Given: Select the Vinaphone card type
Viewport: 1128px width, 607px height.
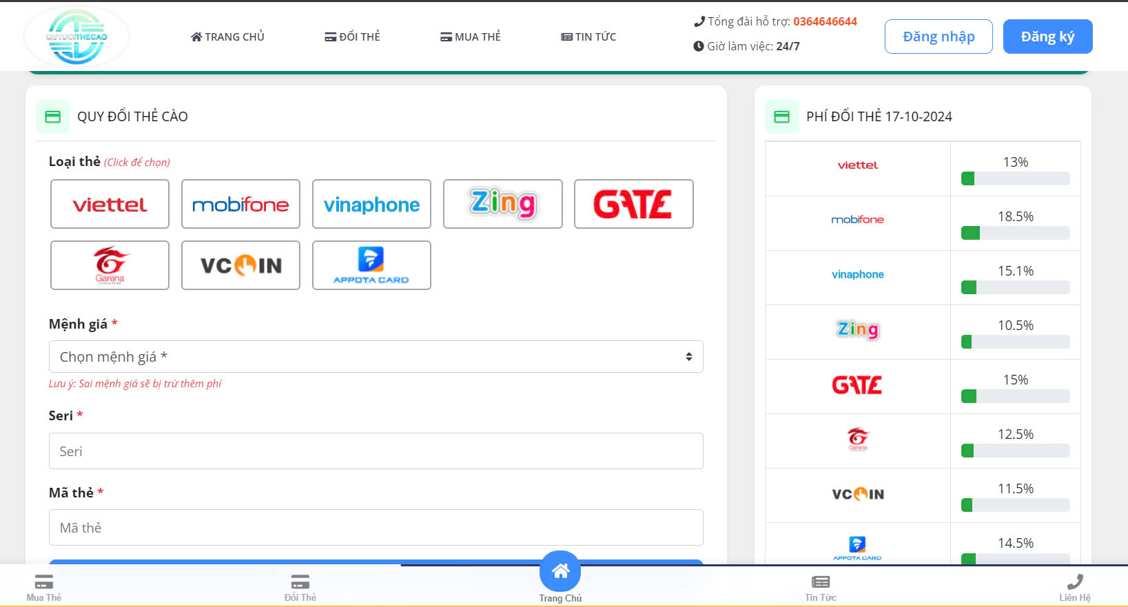Looking at the screenshot, I should click(371, 204).
